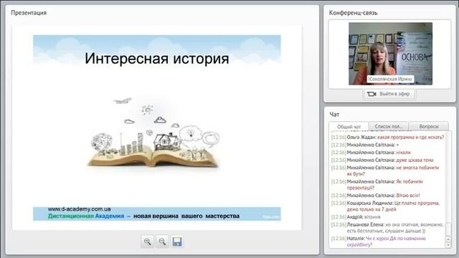Switch to the "Общий чат" tab
Viewport: 459px width, 258px height.
[x=349, y=127]
